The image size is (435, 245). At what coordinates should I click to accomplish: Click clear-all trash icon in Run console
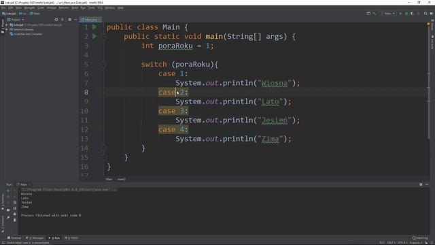(x=15, y=220)
